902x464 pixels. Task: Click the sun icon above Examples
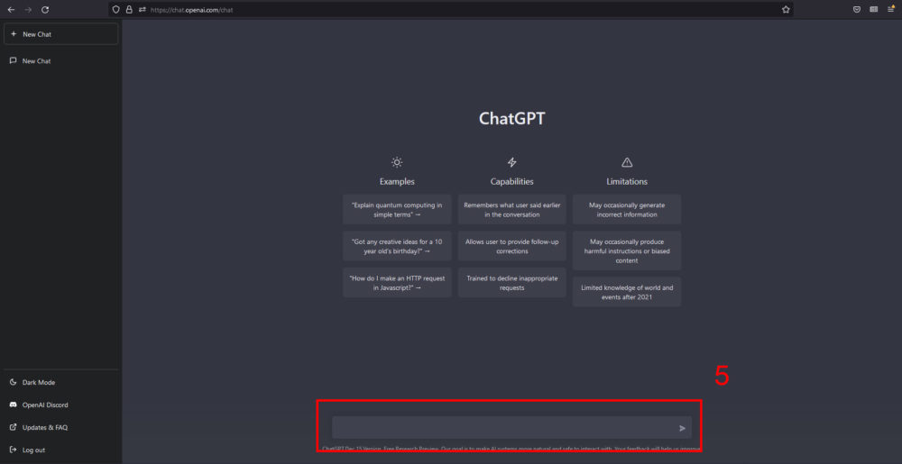coord(397,162)
